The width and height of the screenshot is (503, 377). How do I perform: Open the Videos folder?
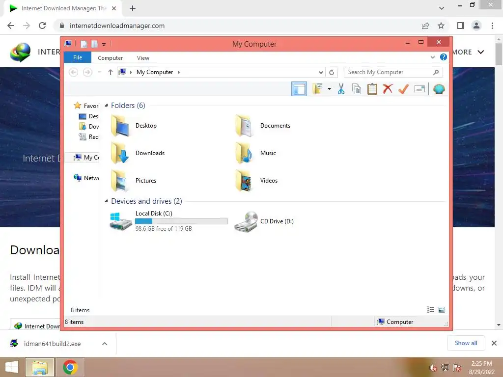[x=256, y=181]
